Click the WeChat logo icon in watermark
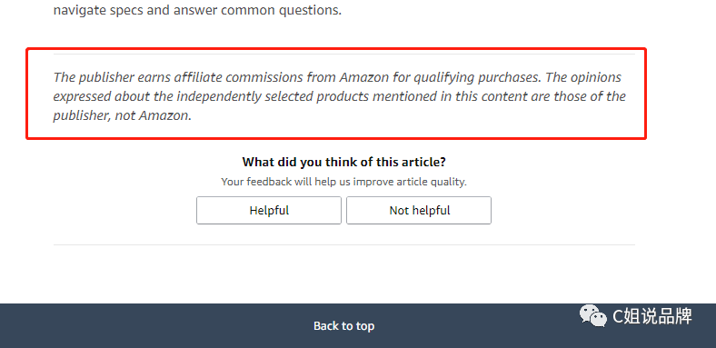Image resolution: width=716 pixels, height=348 pixels. tap(593, 315)
